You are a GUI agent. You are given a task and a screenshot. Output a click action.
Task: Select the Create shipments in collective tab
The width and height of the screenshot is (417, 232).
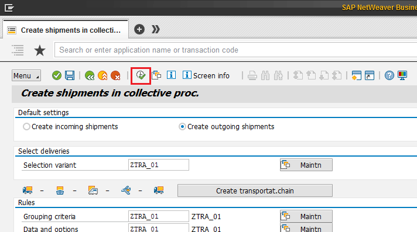tap(66, 30)
